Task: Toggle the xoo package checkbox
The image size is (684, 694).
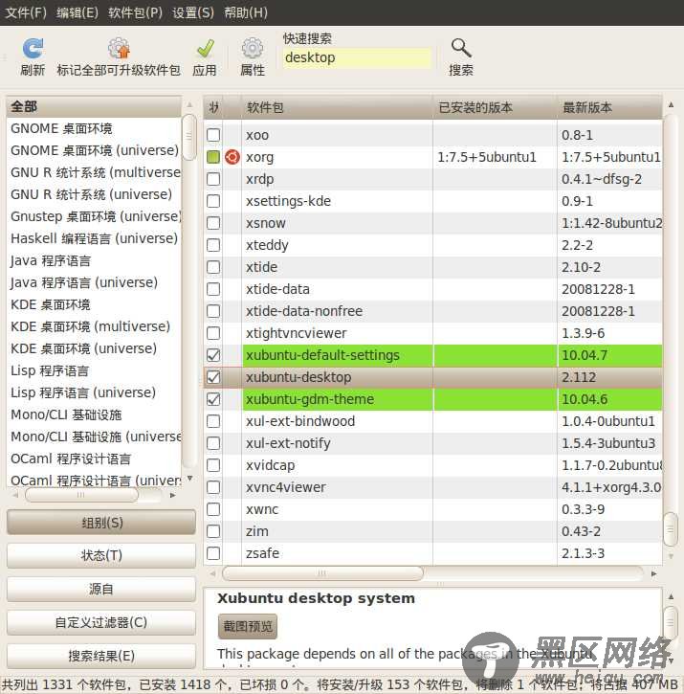Action: coord(213,135)
